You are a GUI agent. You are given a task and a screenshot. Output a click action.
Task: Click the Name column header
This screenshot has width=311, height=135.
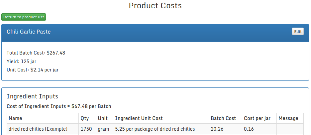tap(15, 118)
